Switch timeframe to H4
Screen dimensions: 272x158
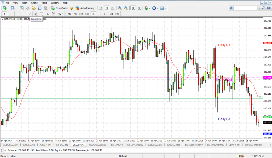click(x=99, y=14)
